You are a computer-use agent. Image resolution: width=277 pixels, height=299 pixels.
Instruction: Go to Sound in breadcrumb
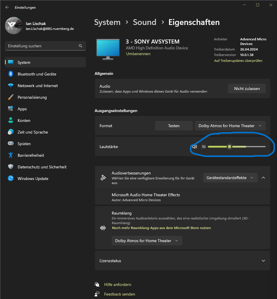[x=144, y=22]
